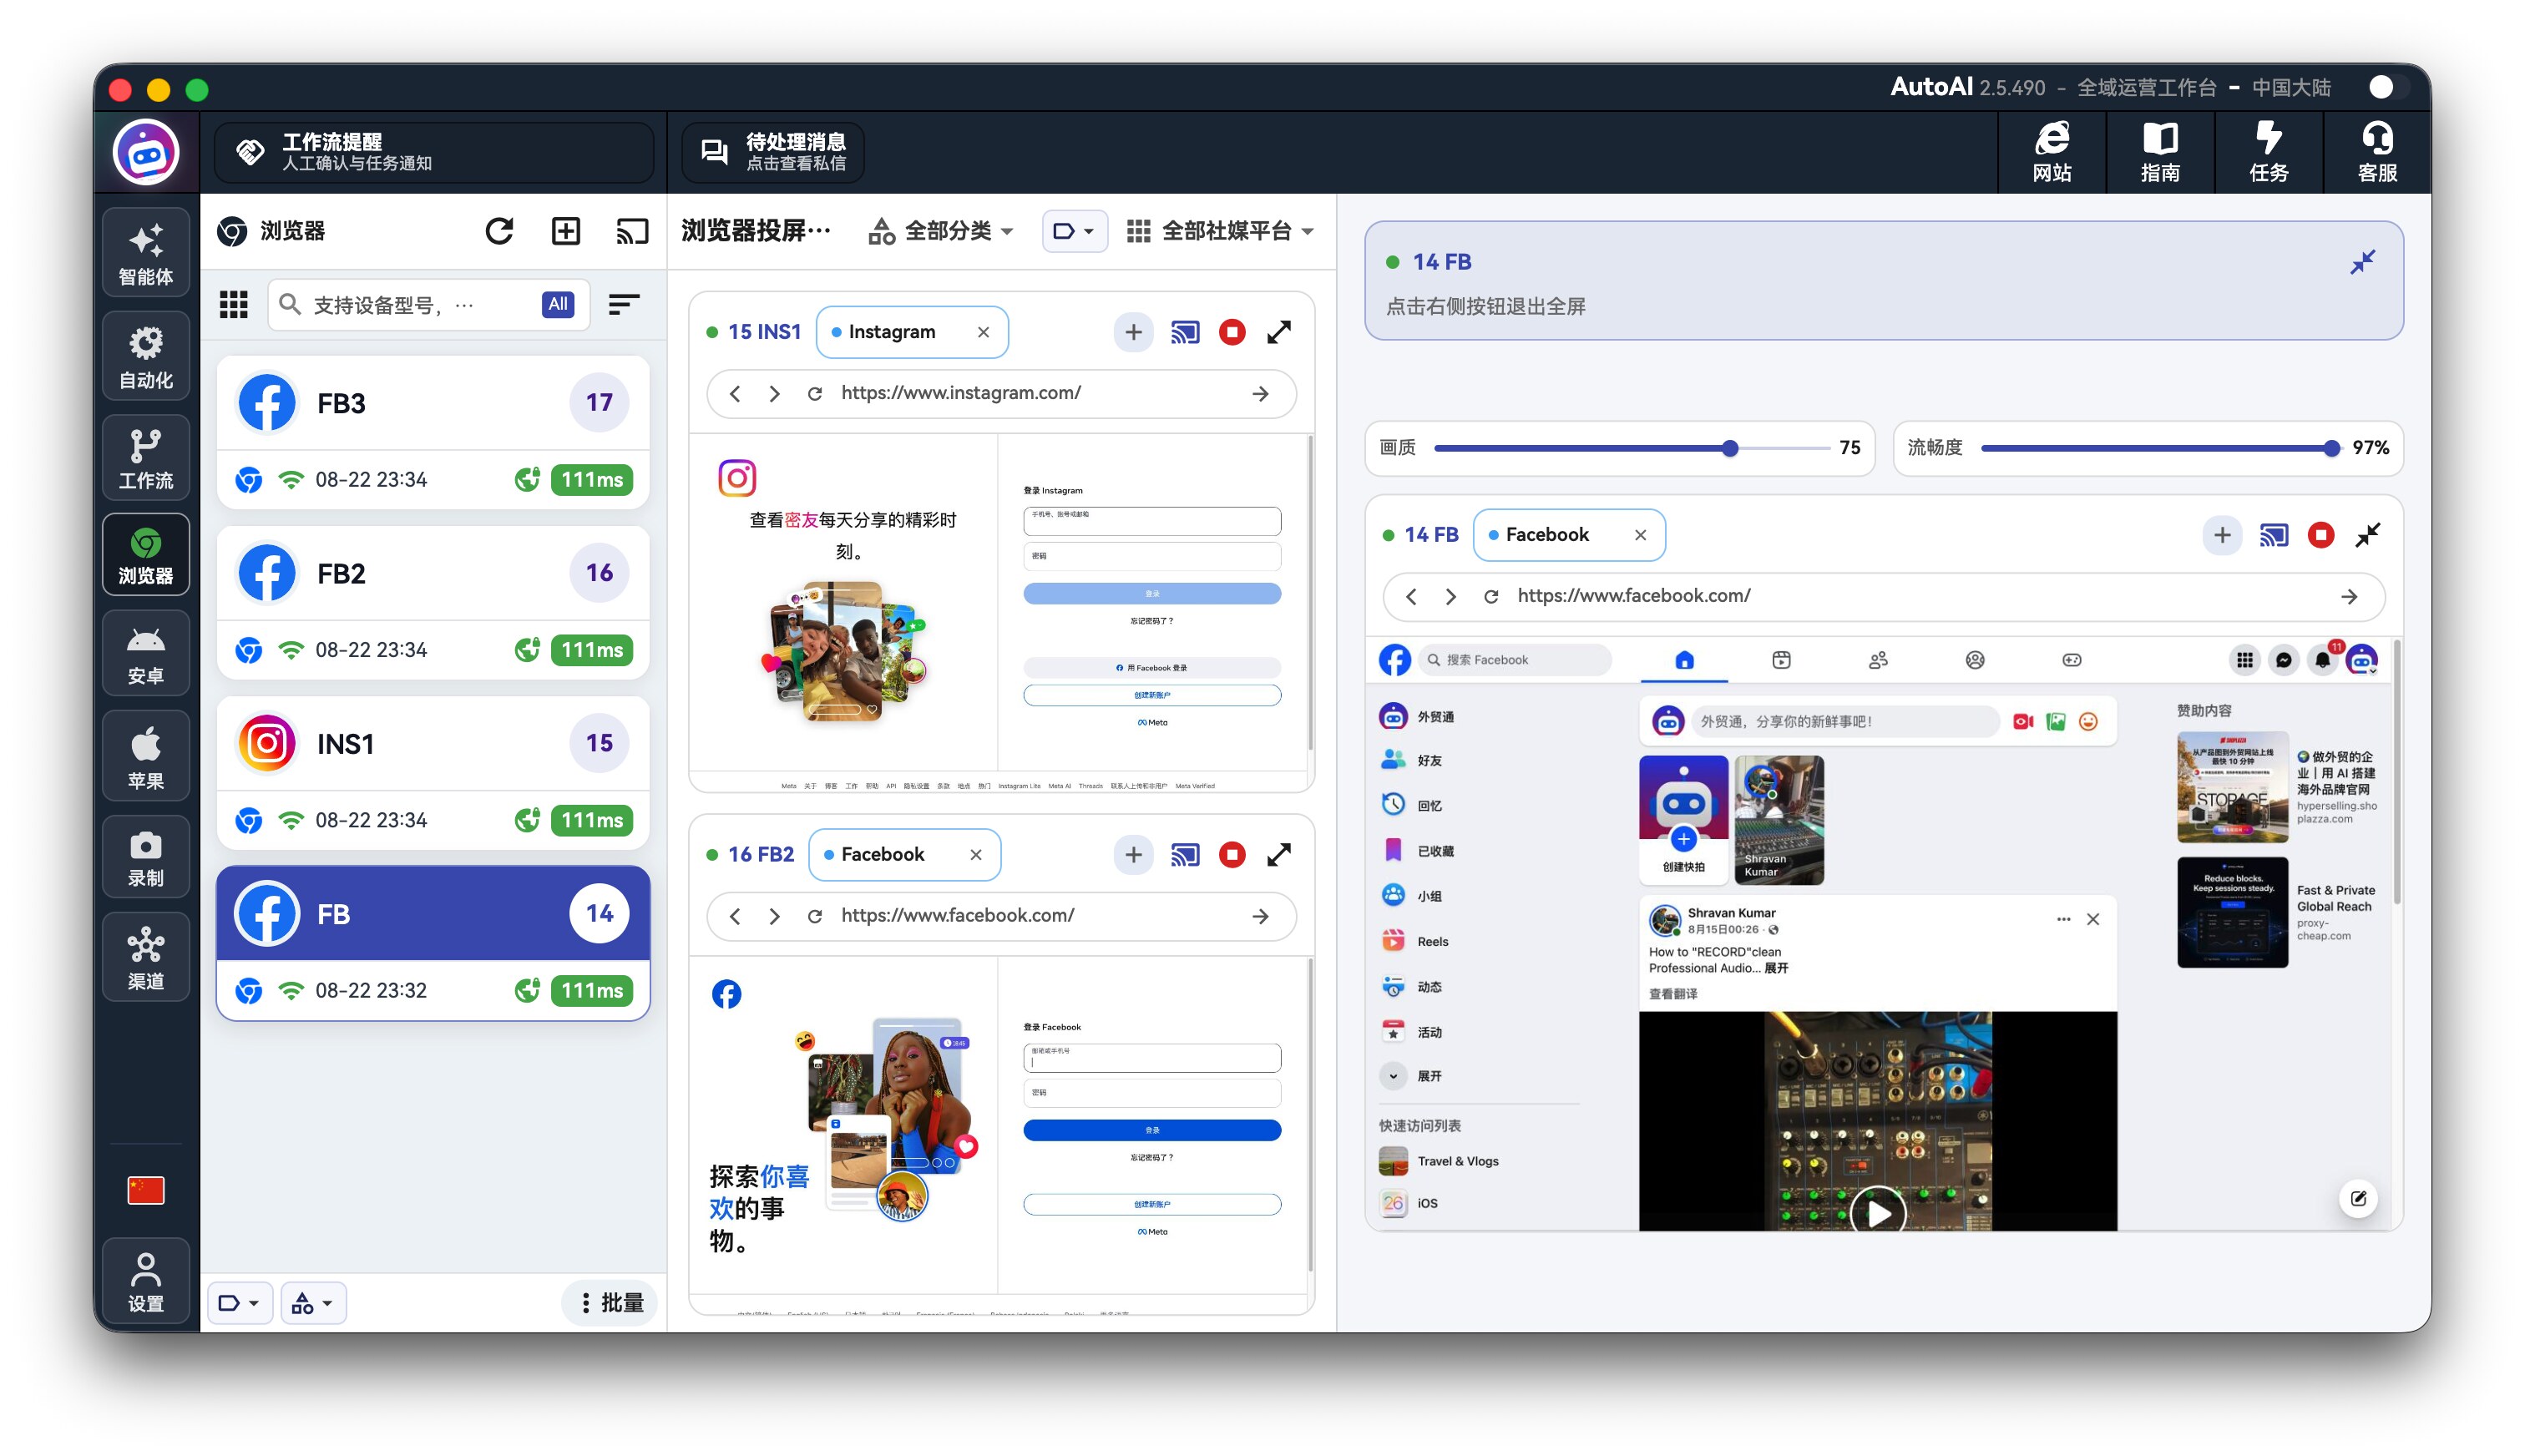Dismiss Shravan Kumar's post with the X
Screen dimensions: 2525x1456
tap(2093, 919)
